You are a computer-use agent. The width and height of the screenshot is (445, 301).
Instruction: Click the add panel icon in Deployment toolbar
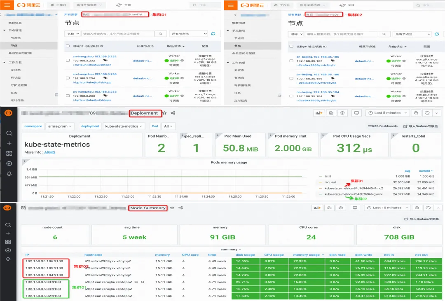pos(319,113)
